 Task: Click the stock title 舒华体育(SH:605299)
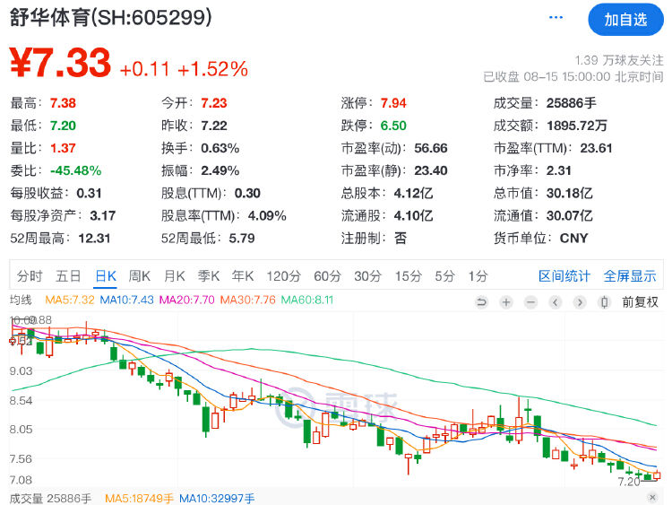click(x=110, y=18)
